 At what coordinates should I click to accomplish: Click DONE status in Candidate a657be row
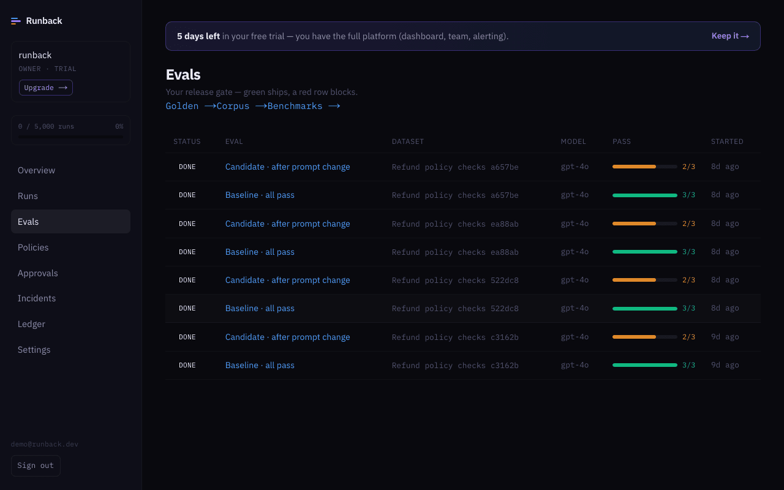(187, 167)
